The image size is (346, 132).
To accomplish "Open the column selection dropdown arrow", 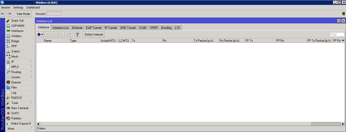I will (x=343, y=40).
